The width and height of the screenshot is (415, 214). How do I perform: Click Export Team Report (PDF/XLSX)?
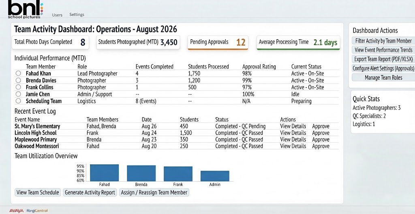383,59
